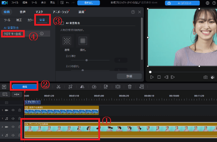Adjust the エッジ厚さ slider handle
Screen dimensions: 217x142
click(86, 60)
